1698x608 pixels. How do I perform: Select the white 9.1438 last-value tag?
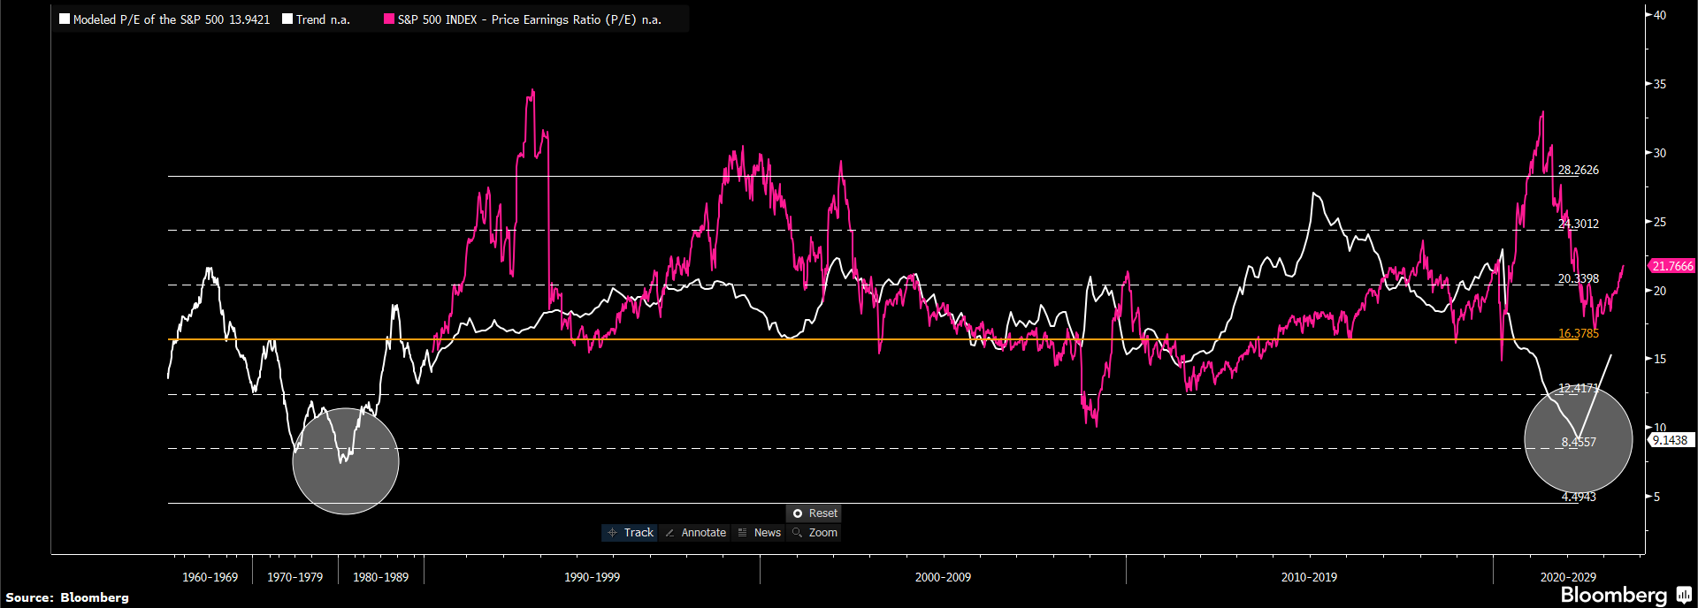click(x=1670, y=440)
